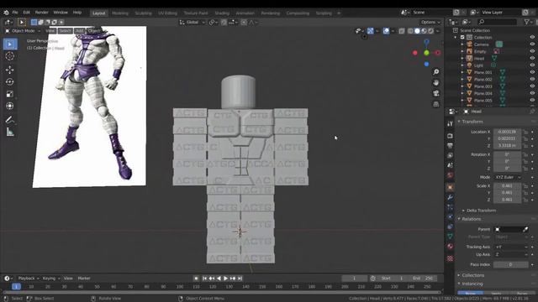Switch to the Modeling workspace tab
The width and height of the screenshot is (538, 302).
coord(120,13)
